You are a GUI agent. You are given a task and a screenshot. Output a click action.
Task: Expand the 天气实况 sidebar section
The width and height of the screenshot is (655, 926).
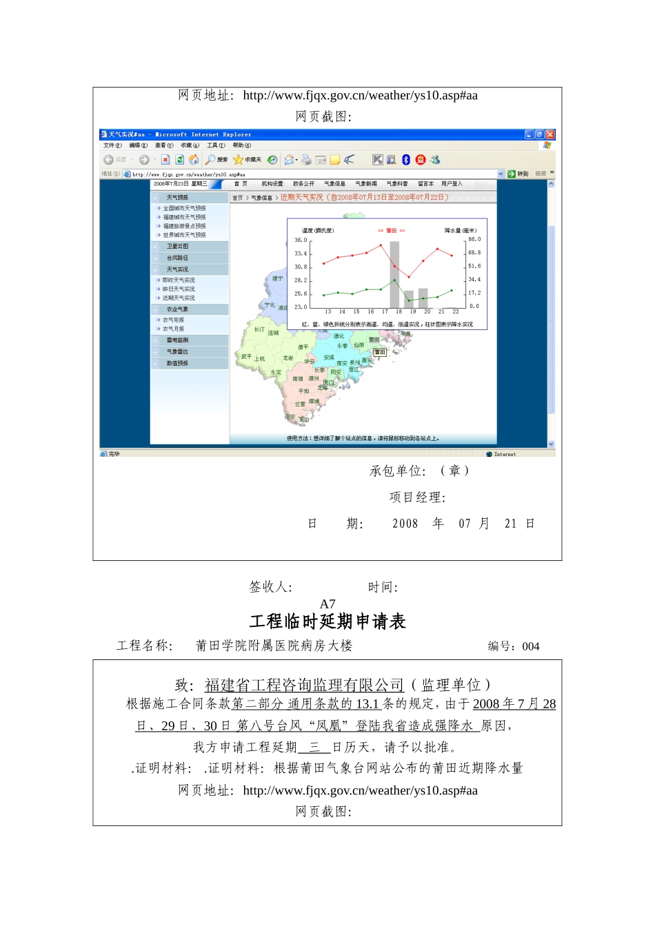(190, 270)
